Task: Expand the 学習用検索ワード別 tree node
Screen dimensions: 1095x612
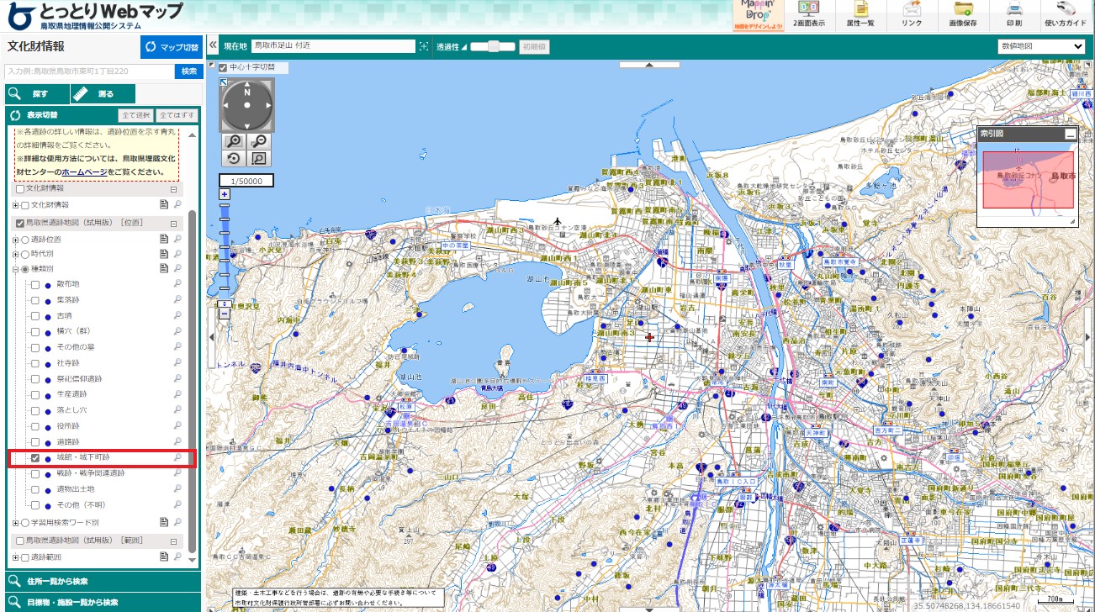Action: pos(15,522)
